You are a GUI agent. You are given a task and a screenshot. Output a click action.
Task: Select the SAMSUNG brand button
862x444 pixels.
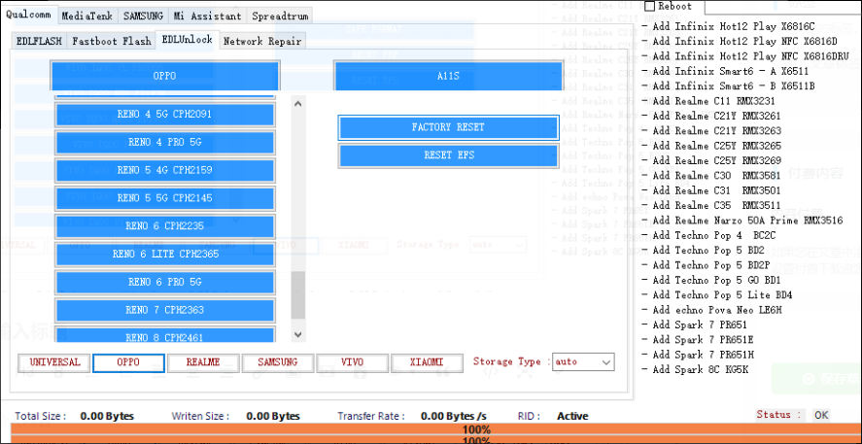click(x=278, y=362)
